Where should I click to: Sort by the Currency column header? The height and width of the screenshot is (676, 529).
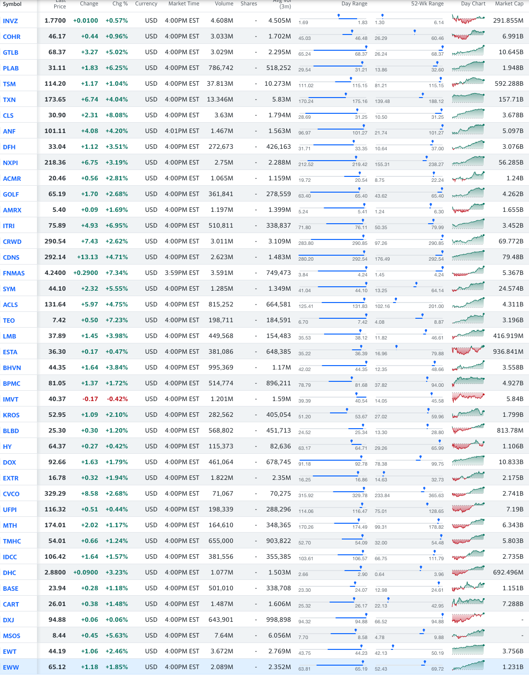(x=146, y=3)
